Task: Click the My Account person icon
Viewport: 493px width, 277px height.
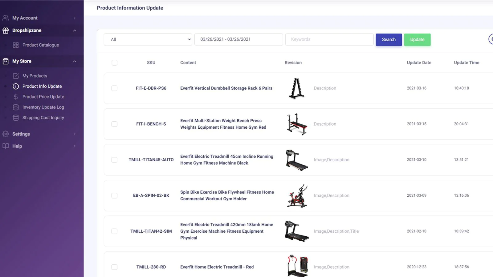Action: (5, 18)
